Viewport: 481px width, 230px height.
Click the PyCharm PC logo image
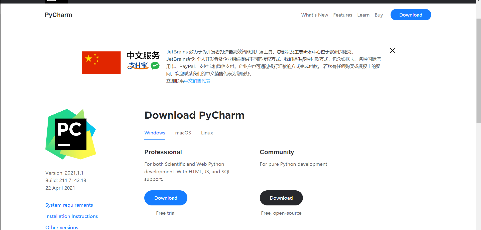coord(71,134)
